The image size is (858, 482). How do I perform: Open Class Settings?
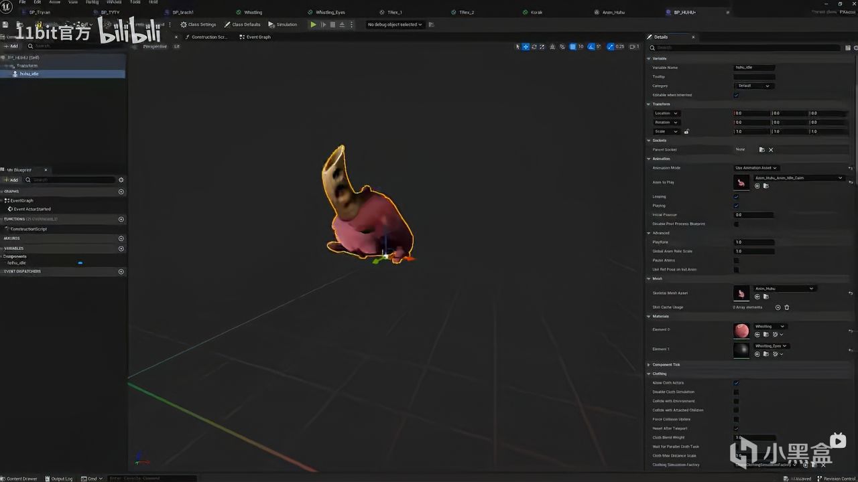coord(198,25)
